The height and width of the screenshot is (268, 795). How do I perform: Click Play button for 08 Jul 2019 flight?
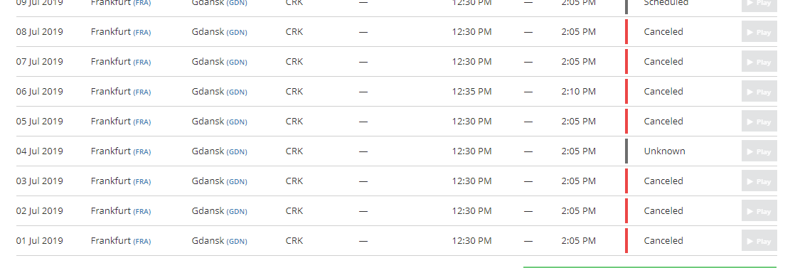(759, 32)
